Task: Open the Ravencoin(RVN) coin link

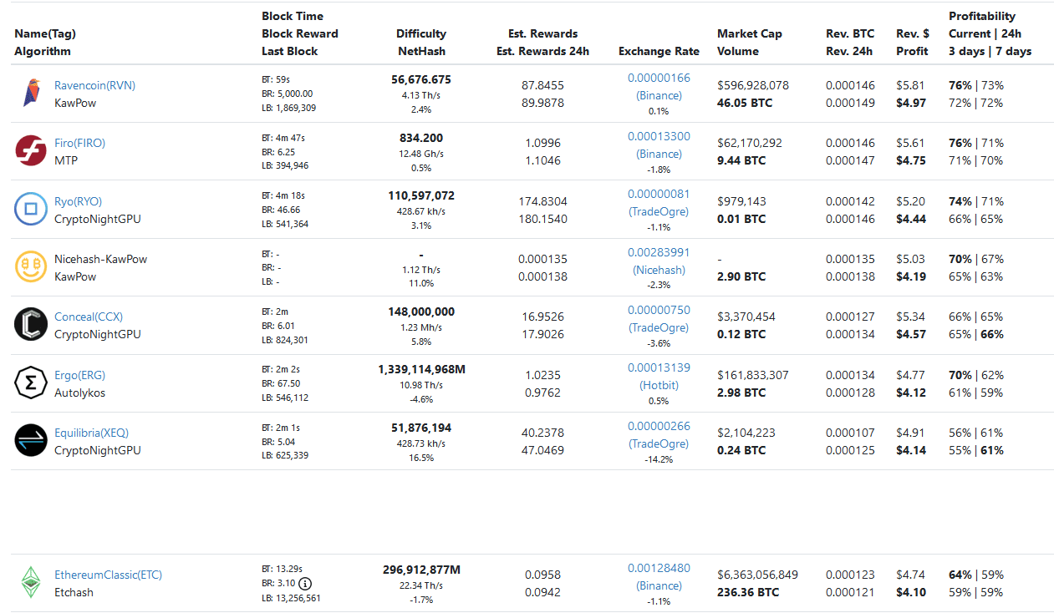Action: (94, 85)
